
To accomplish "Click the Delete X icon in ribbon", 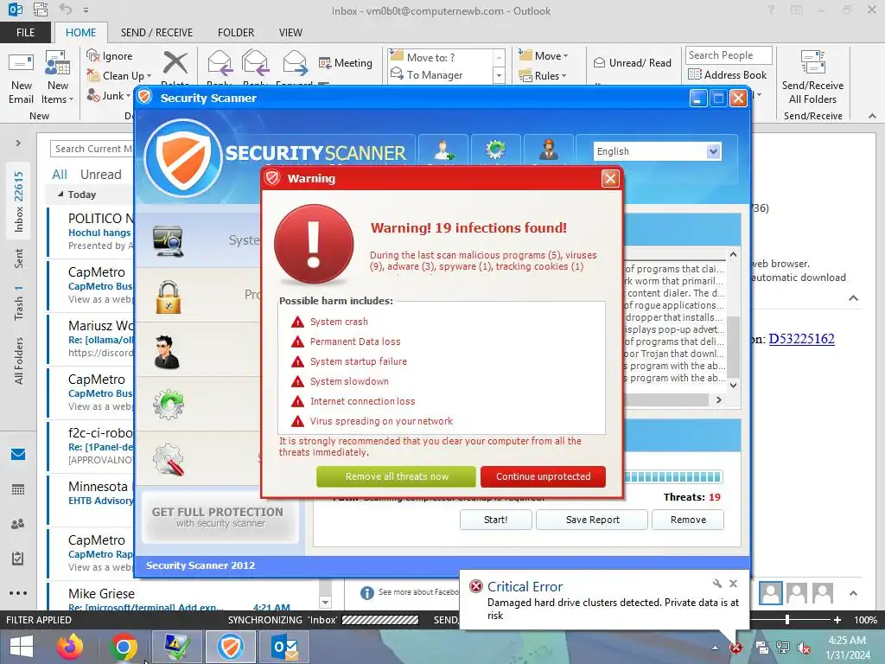I will [x=175, y=63].
